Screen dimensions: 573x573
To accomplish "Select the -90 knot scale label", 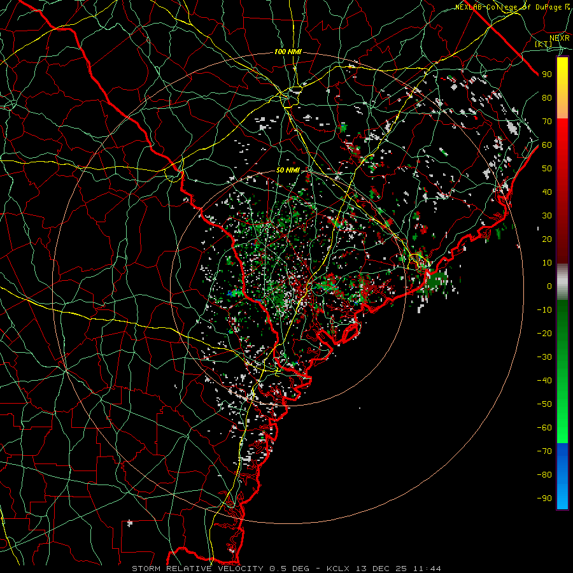I will (x=544, y=499).
